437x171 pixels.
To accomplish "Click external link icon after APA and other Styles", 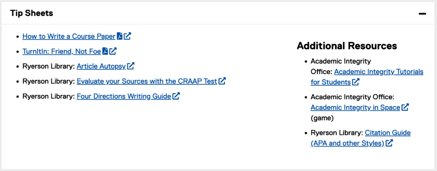I will click(x=389, y=143).
